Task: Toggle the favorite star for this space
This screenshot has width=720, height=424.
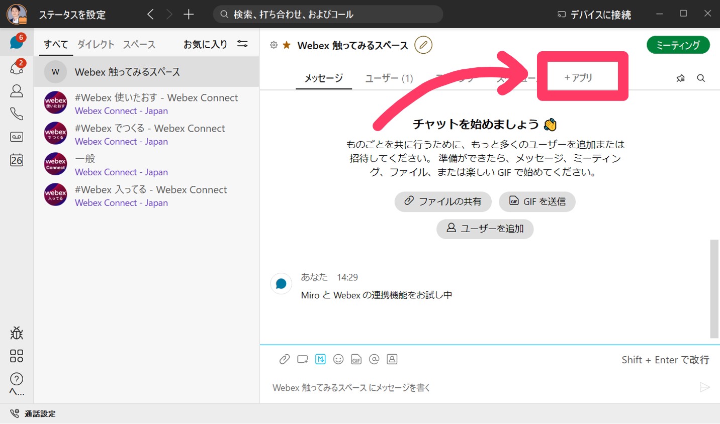Action: 286,45
